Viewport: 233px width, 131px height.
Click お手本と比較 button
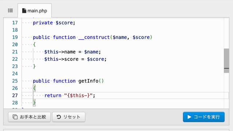click(29, 117)
